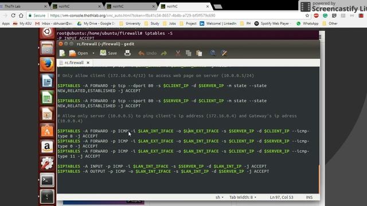Click iptables -S in the terminal window
The image size is (367, 206).
tap(159, 33)
